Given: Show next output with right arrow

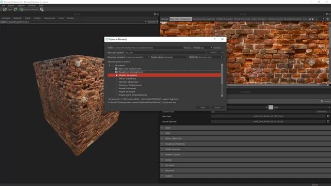Looking at the screenshot, I should 312,19.
